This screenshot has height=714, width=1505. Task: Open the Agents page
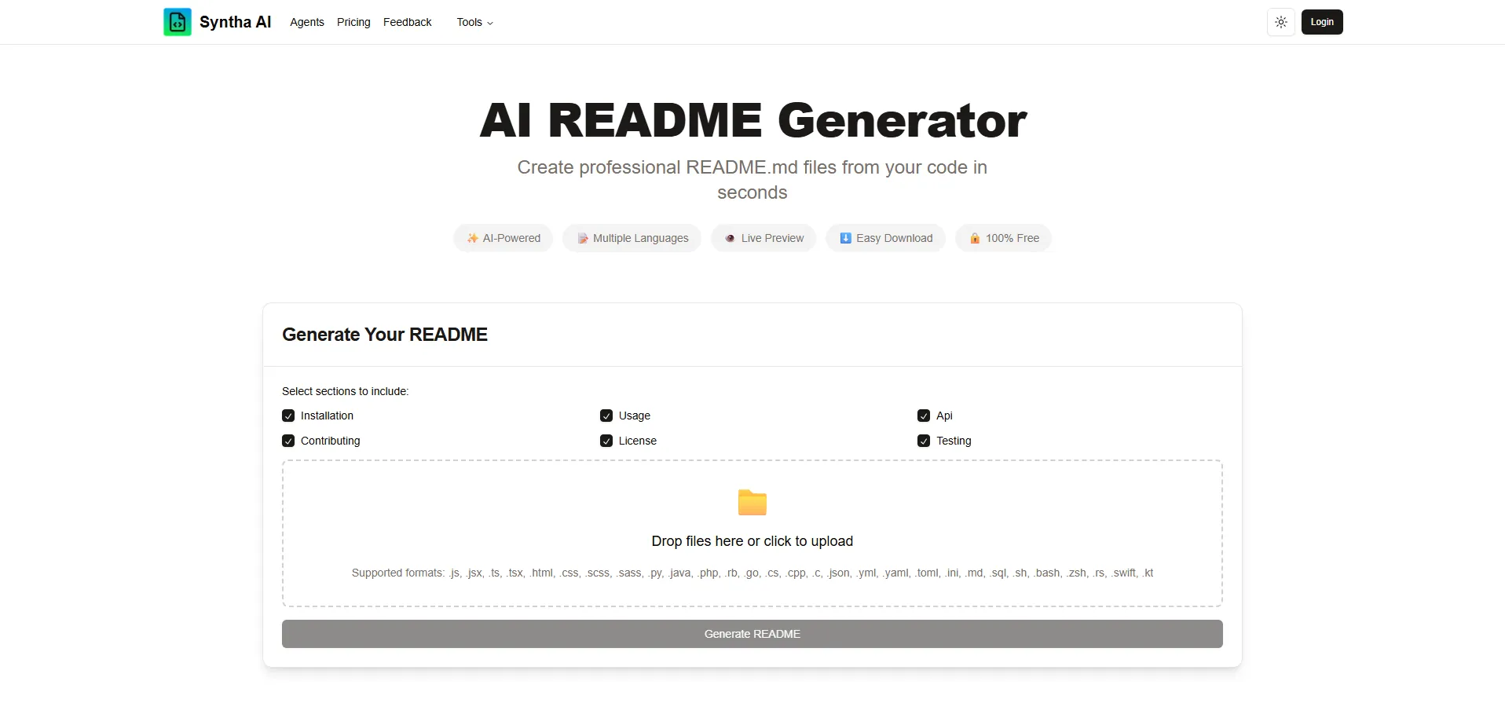click(x=306, y=22)
